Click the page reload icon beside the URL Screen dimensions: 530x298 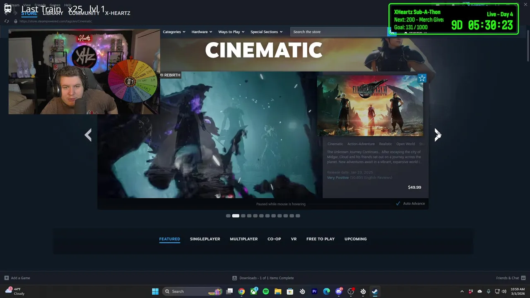coord(6,21)
